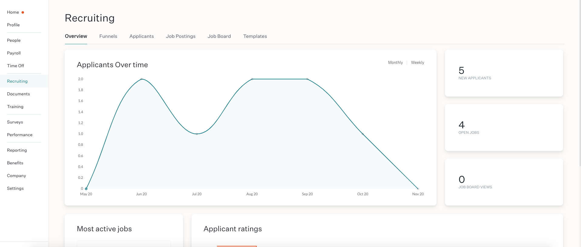The image size is (581, 247).
Task: Open the Open Jobs stat card
Action: click(504, 128)
